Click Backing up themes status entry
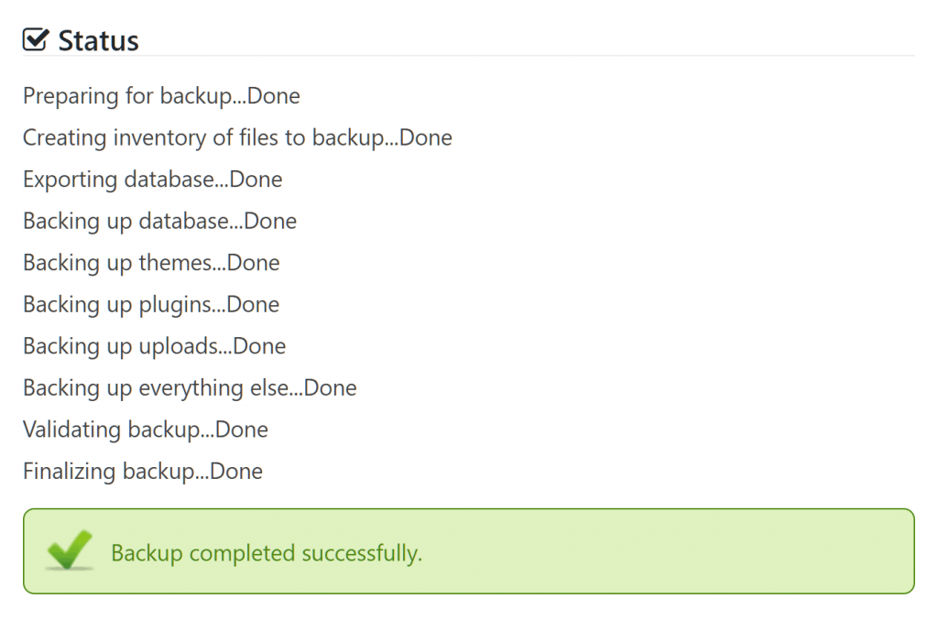 tap(151, 263)
